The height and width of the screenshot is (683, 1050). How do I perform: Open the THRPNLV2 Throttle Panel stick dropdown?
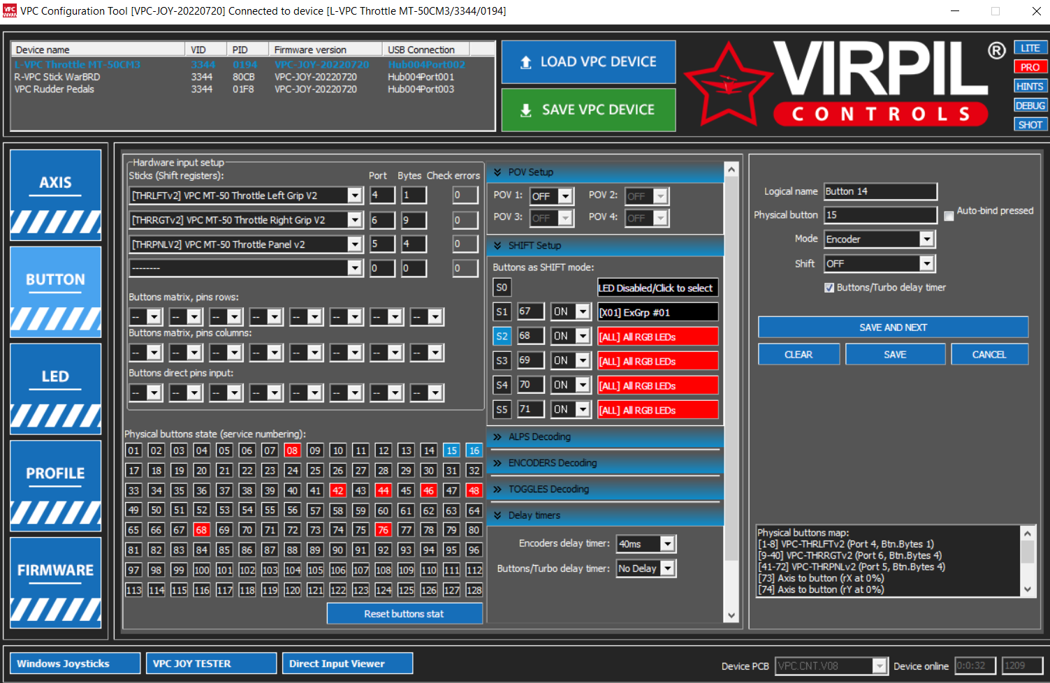point(355,244)
